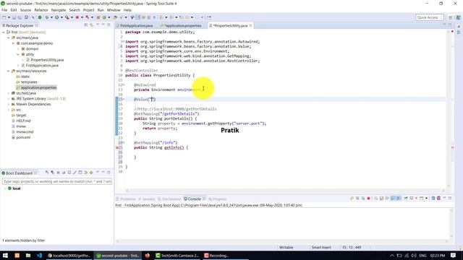Click the Save All toolbar icon
463x260 pixels.
click(20, 17)
